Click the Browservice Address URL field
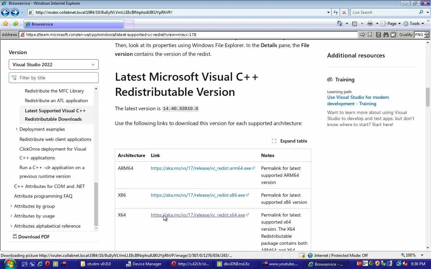431x269 pixels. [188, 35]
